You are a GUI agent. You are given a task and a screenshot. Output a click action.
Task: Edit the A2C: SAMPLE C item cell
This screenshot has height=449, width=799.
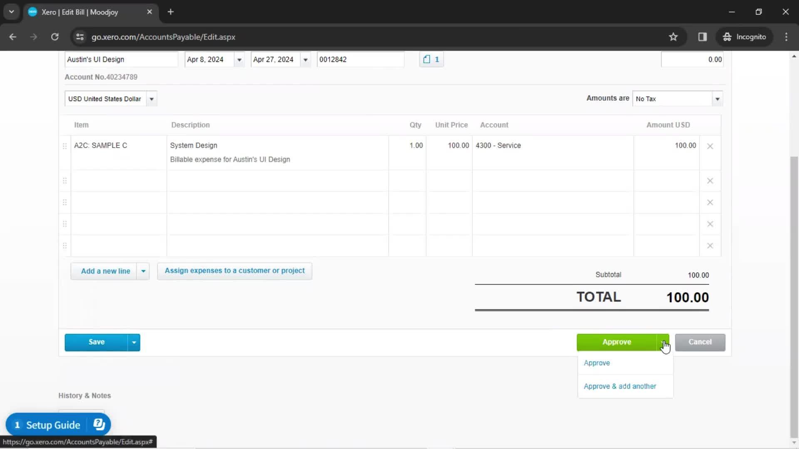pos(119,153)
